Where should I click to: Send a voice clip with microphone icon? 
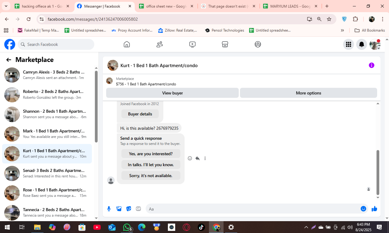pyautogui.click(x=109, y=209)
